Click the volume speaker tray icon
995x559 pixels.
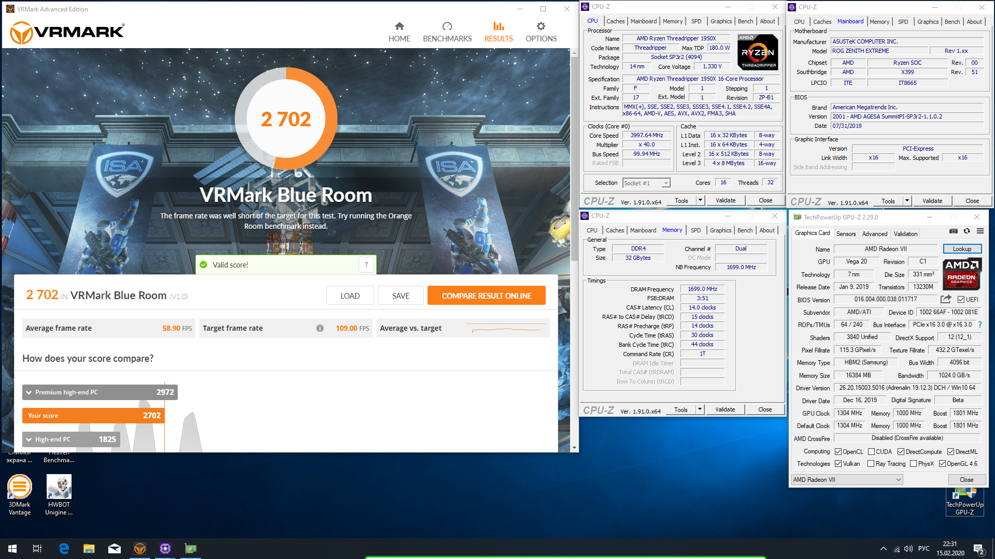[x=908, y=549]
